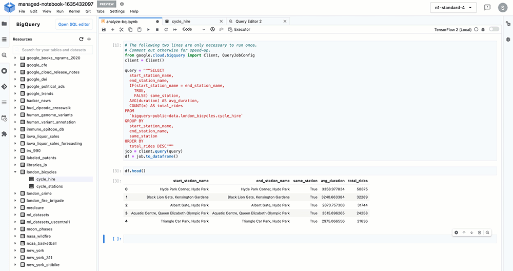Add a resource with the Resources plus icon
The height and width of the screenshot is (271, 513).
coord(89,39)
